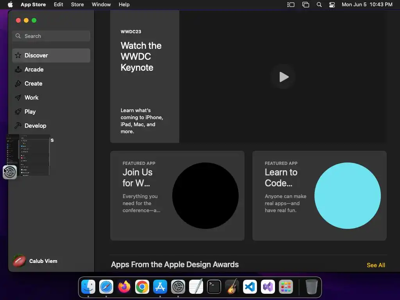The height and width of the screenshot is (300, 400).
Task: Click the screen mirroring menu bar icon
Action: (x=305, y=5)
